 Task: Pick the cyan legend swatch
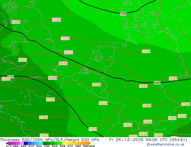pyautogui.click(x=41, y=143)
